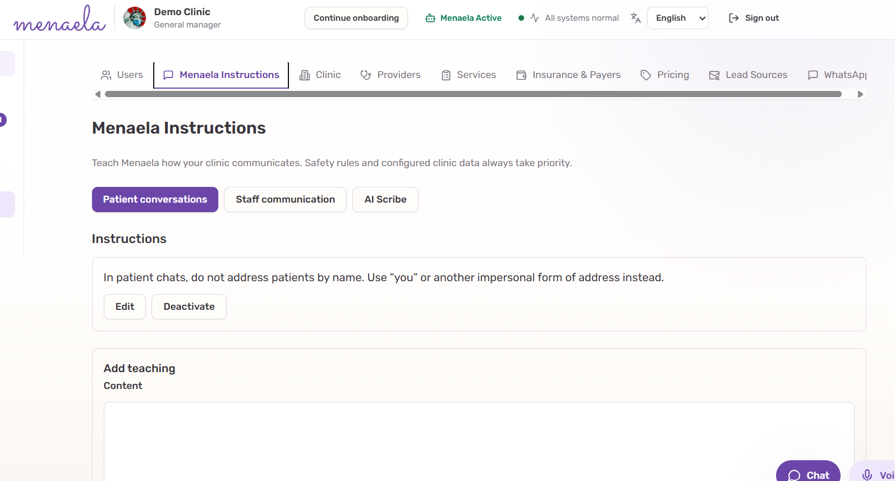Open the Providers tab
Screen dimensions: 895x481
391,75
